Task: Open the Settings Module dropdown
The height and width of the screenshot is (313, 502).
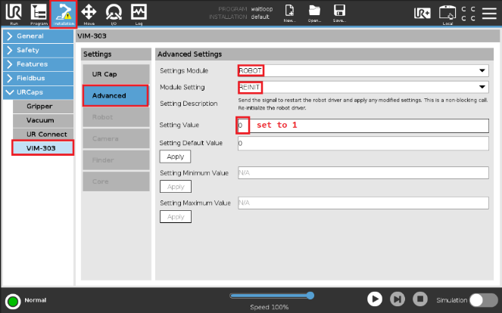Action: point(363,70)
